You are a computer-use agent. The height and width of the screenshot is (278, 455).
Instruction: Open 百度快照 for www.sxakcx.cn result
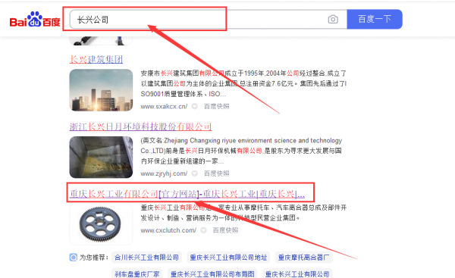pos(216,106)
